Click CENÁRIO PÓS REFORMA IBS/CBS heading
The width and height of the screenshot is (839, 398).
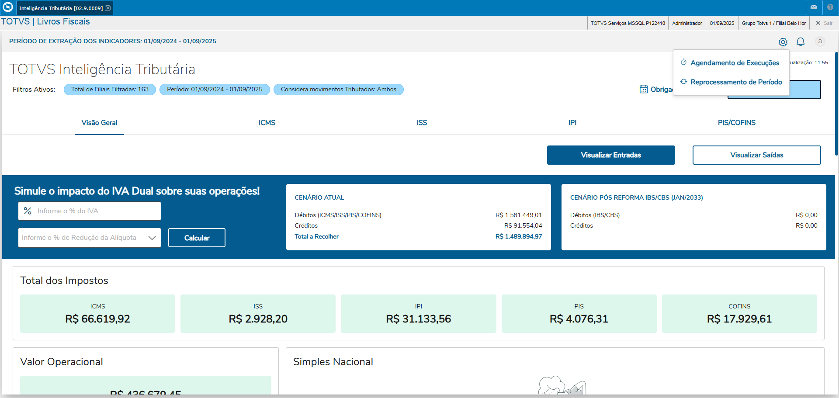tap(636, 197)
